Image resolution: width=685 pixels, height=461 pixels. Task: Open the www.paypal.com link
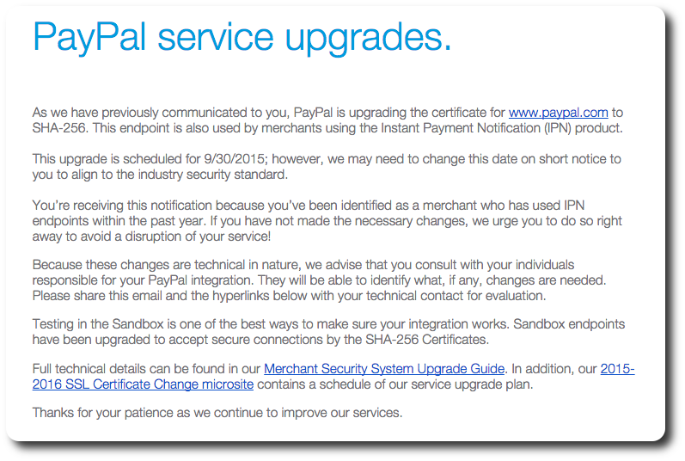[559, 113]
